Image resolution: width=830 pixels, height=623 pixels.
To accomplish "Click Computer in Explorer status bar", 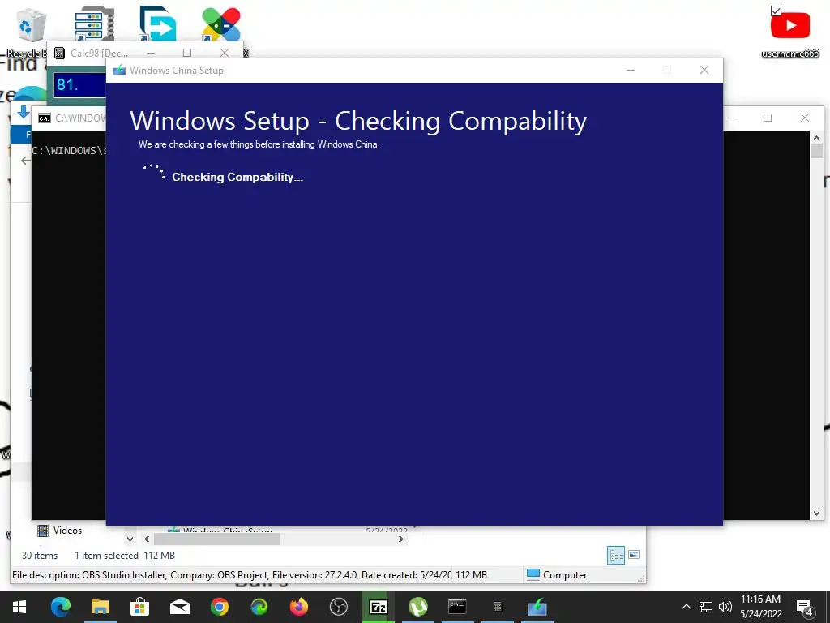I will point(557,575).
